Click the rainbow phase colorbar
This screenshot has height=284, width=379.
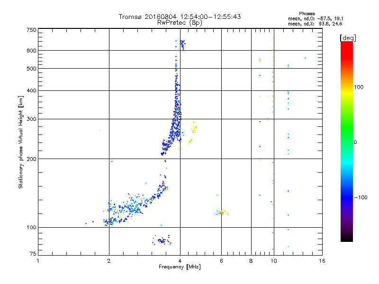347,141
